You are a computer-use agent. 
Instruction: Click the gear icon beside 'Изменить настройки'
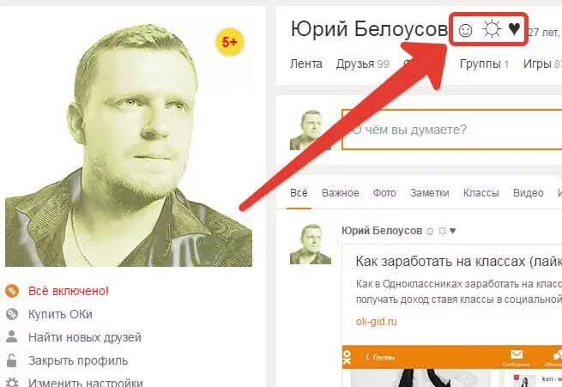pos(12,382)
